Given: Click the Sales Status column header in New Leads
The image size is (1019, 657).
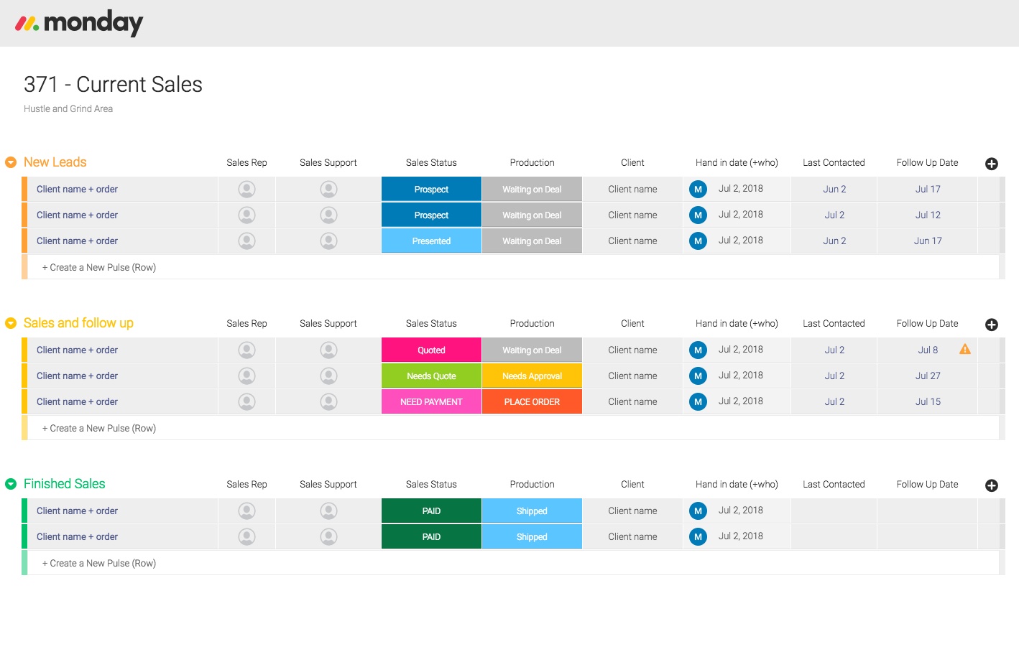Looking at the screenshot, I should [x=431, y=163].
